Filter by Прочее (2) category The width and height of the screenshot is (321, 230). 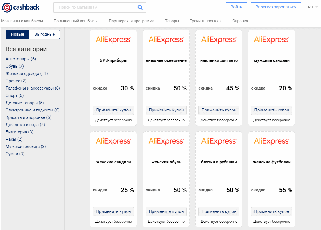point(16,81)
